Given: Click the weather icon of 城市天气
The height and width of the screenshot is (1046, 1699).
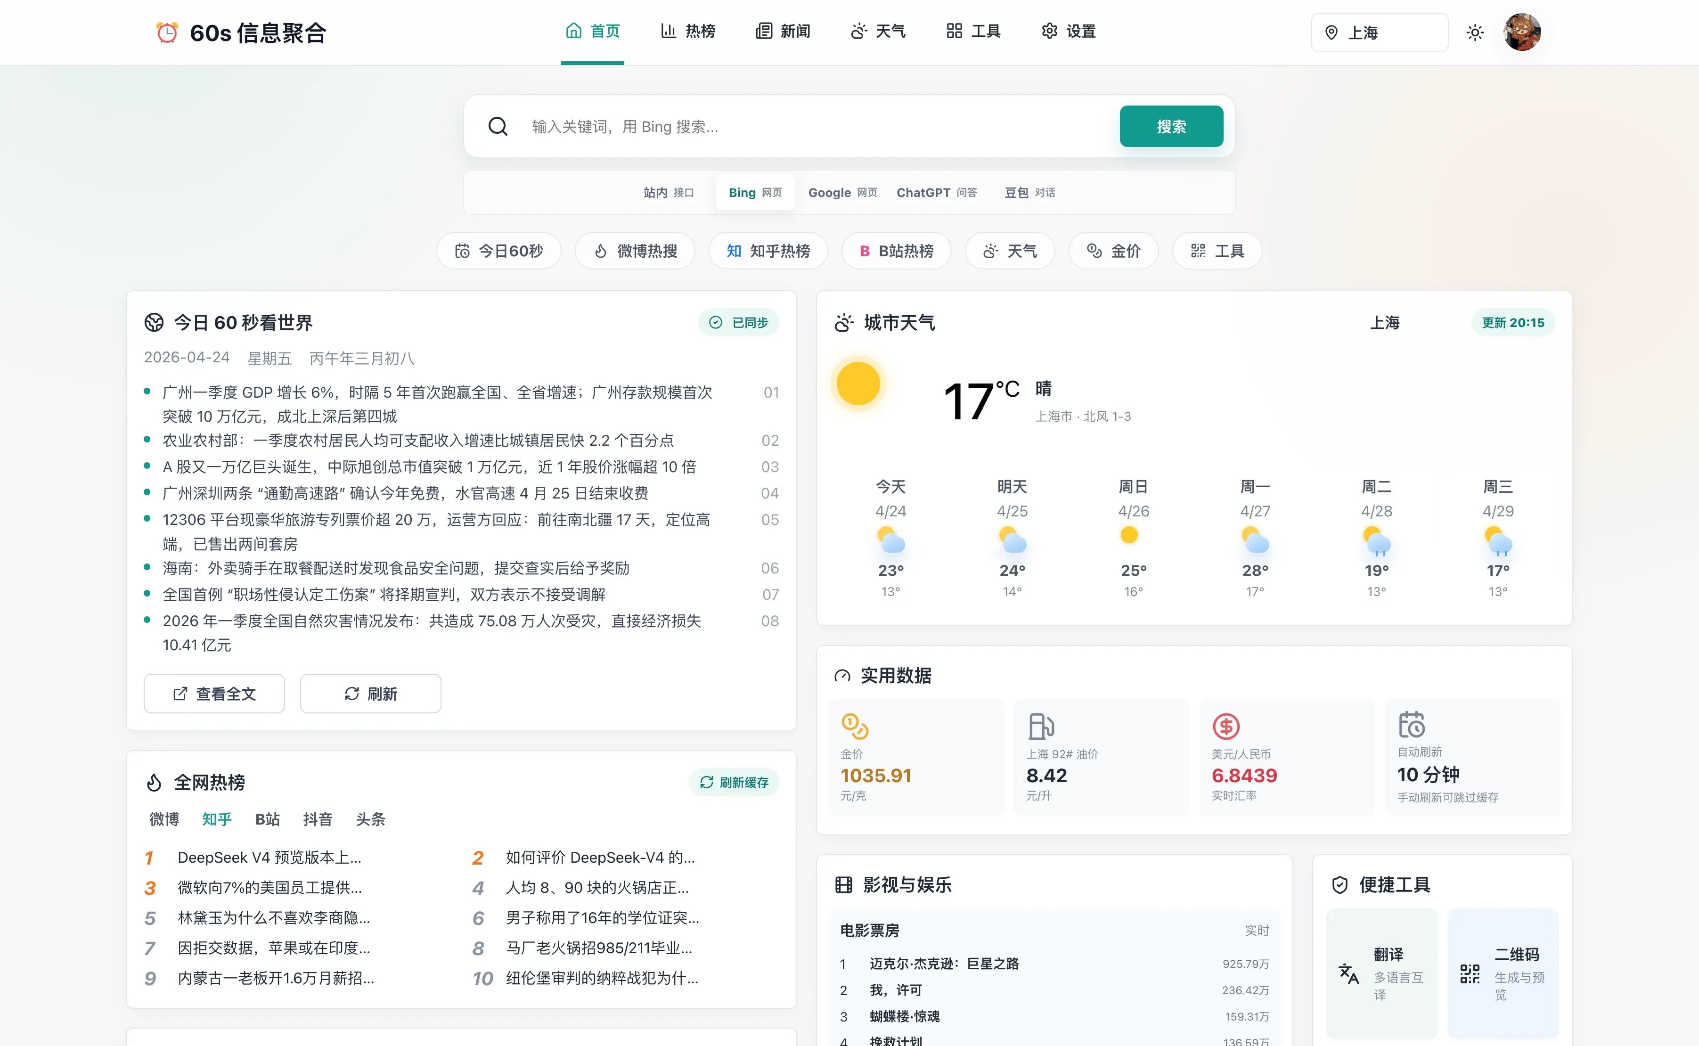Looking at the screenshot, I should [844, 322].
